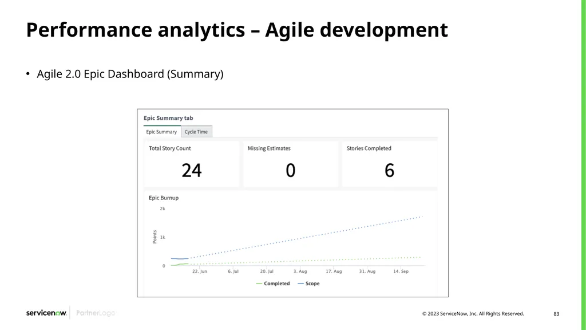
Task: Toggle the Completed series in legend
Action: (273, 284)
